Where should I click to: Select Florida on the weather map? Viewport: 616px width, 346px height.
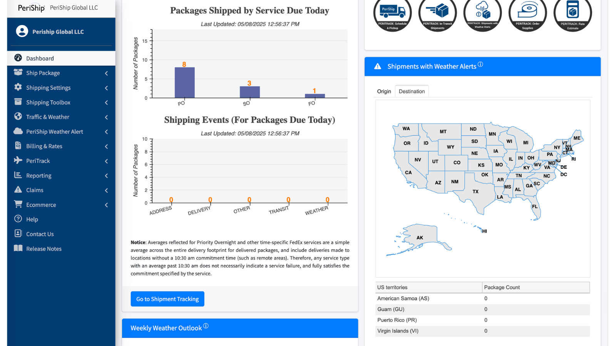pyautogui.click(x=535, y=206)
